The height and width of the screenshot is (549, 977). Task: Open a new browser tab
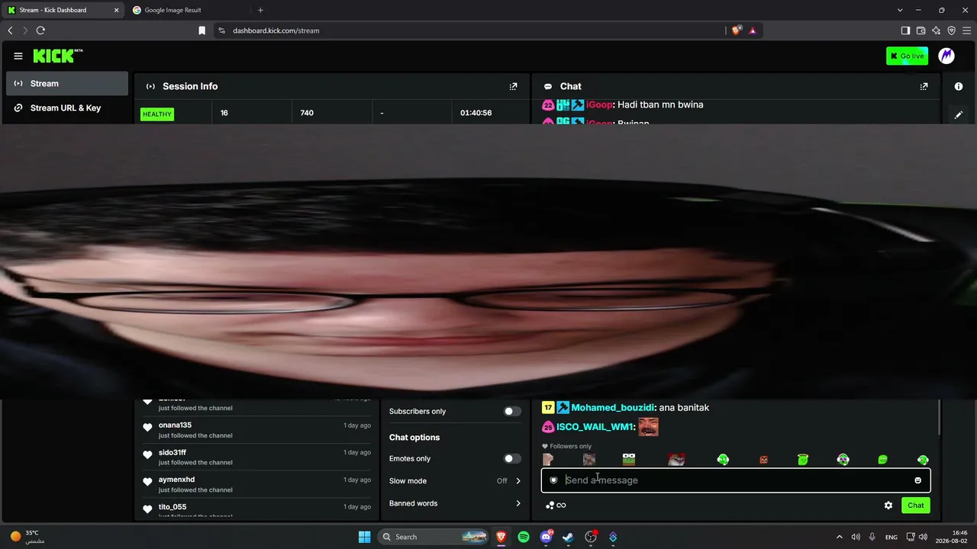click(x=260, y=10)
